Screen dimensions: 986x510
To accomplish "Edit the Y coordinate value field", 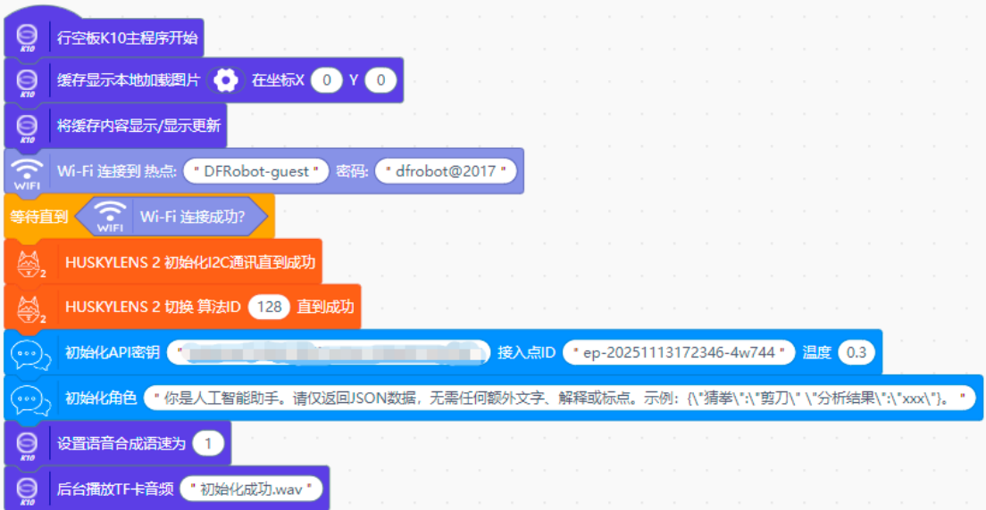I will pos(380,81).
